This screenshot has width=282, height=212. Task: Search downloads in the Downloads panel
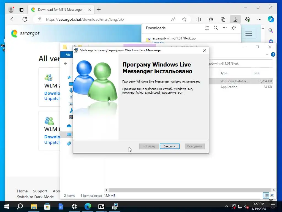pyautogui.click(x=216, y=28)
